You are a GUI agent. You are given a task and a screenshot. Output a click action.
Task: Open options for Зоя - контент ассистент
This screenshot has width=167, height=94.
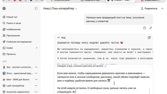(36, 67)
